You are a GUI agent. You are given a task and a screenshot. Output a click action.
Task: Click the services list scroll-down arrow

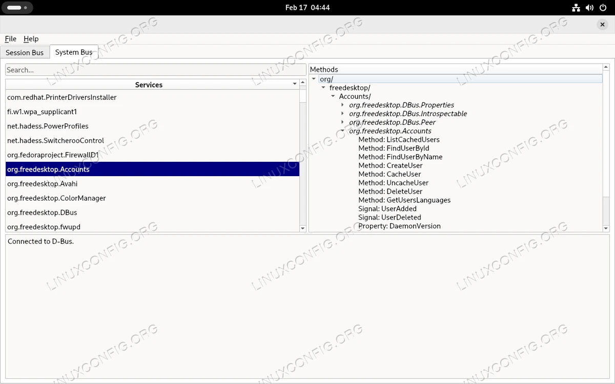click(x=303, y=228)
